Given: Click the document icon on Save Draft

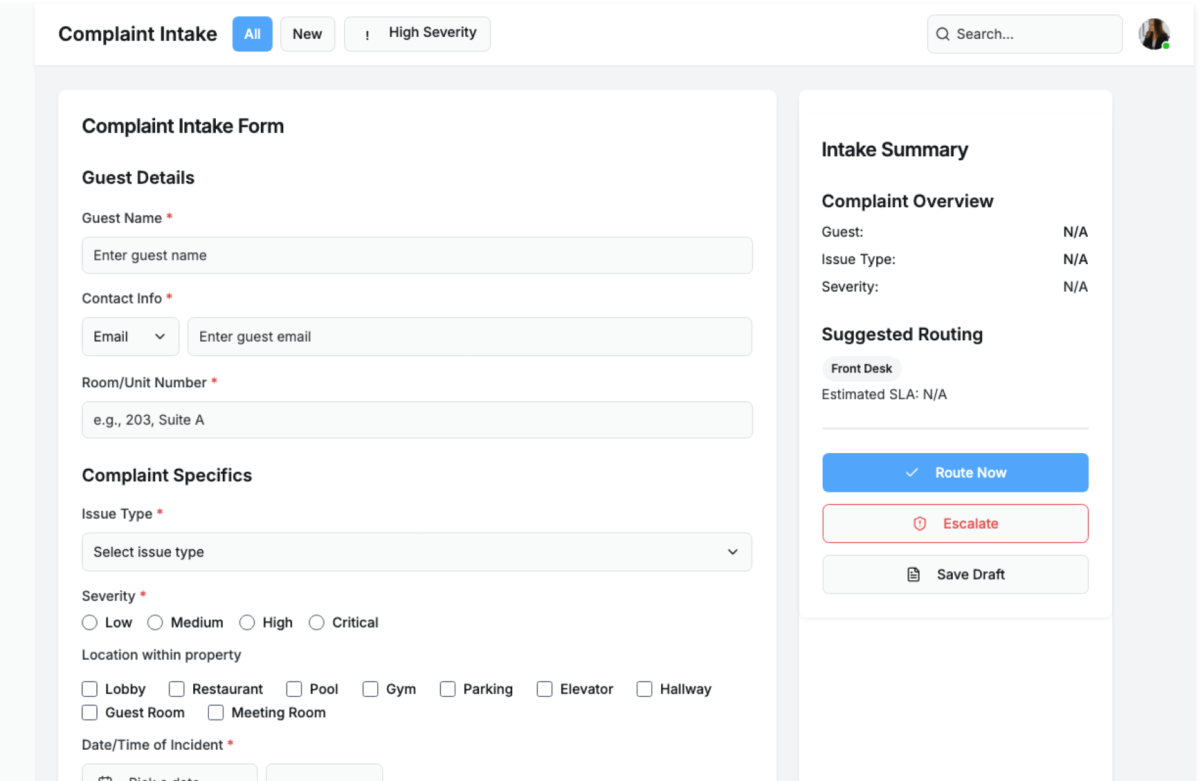Looking at the screenshot, I should [913, 574].
